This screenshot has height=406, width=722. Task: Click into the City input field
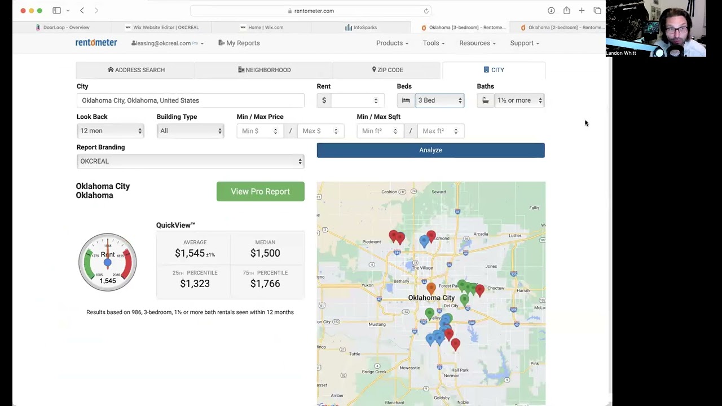click(x=190, y=100)
